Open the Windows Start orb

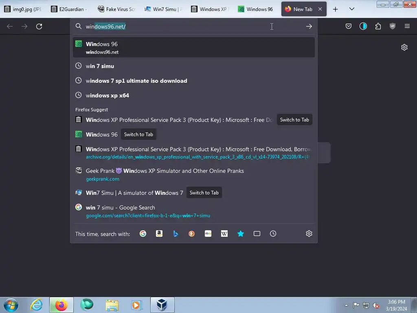coord(11,305)
